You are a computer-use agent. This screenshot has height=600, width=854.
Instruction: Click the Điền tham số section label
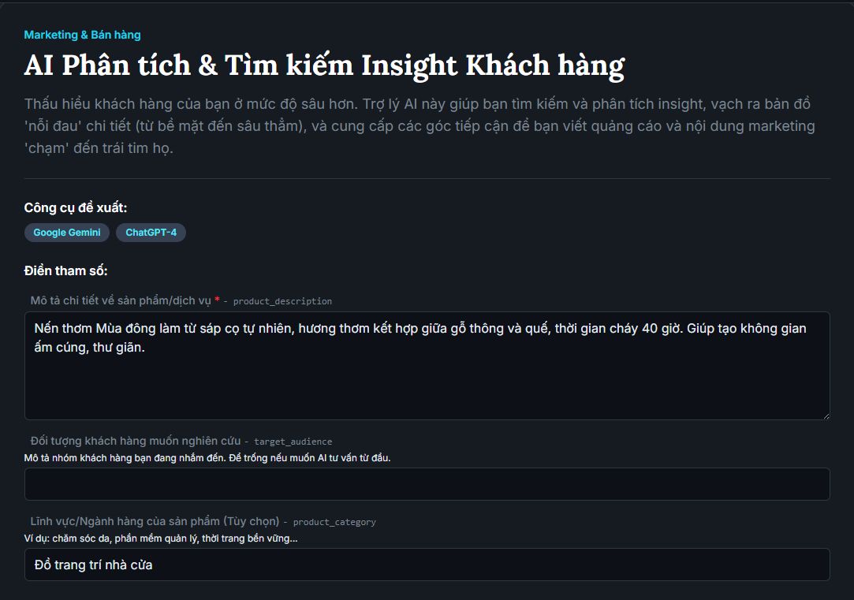point(65,270)
